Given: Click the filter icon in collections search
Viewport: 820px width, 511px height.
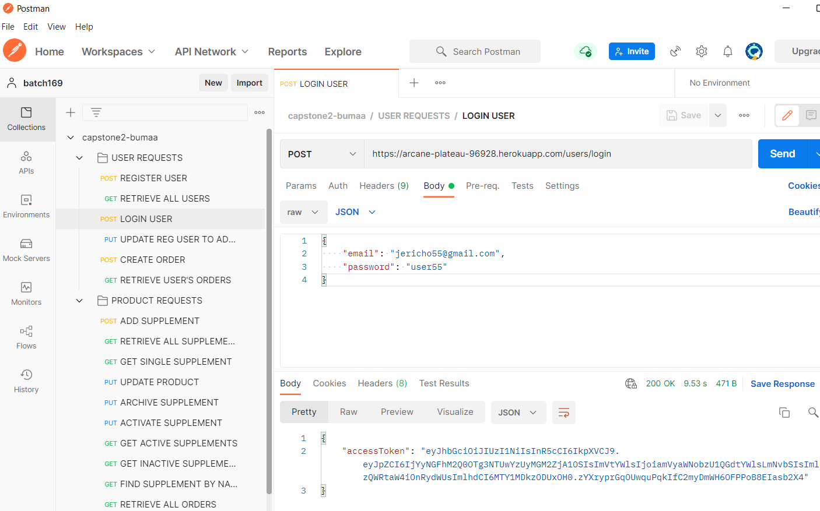Looking at the screenshot, I should tap(96, 112).
